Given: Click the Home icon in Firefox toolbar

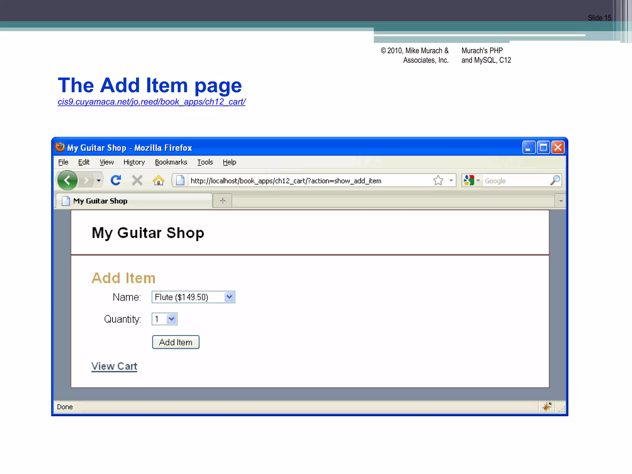Looking at the screenshot, I should [x=159, y=180].
